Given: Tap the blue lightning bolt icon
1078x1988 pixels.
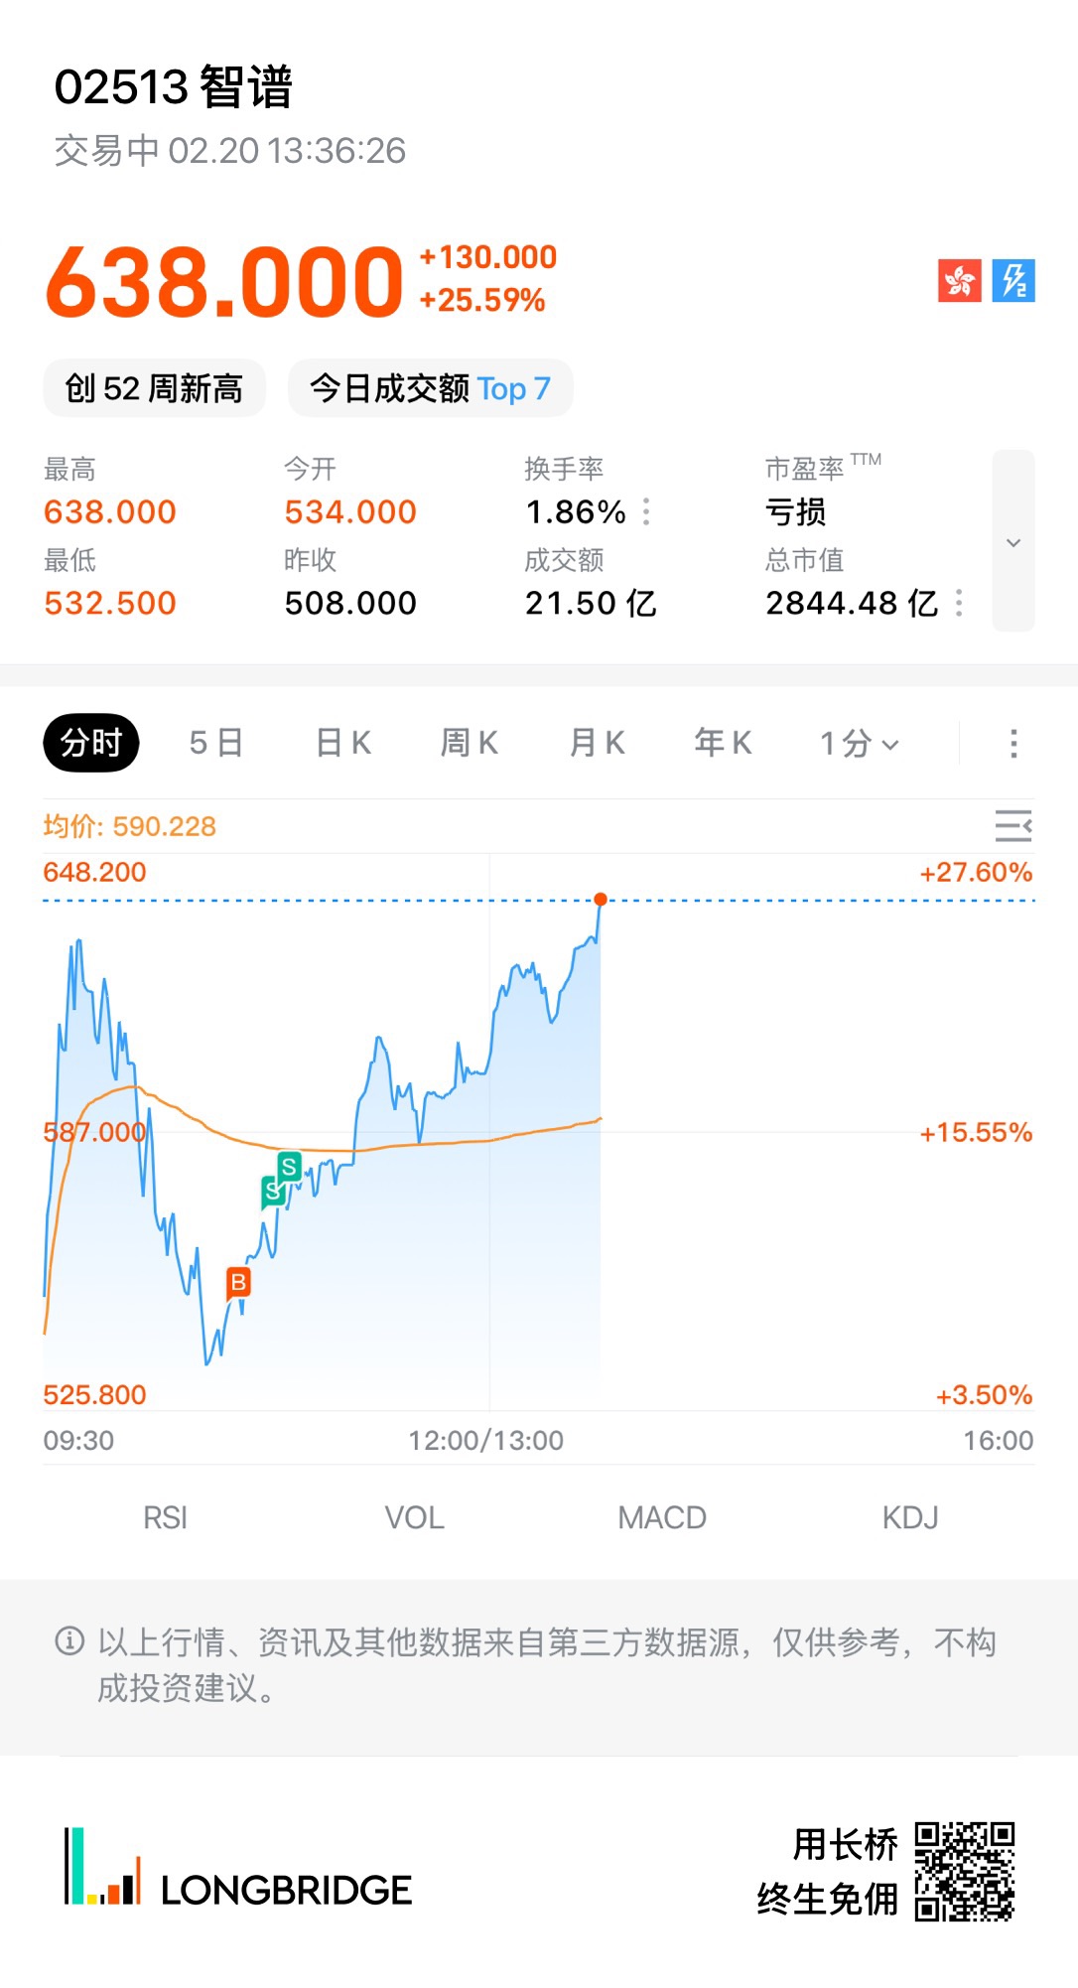Looking at the screenshot, I should pyautogui.click(x=1013, y=281).
